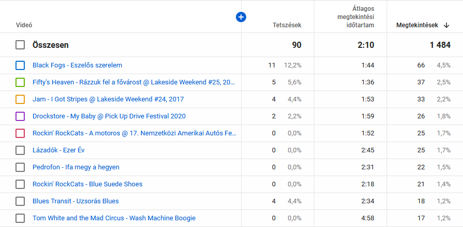Open Drockstore - My Baby video link

[109, 116]
